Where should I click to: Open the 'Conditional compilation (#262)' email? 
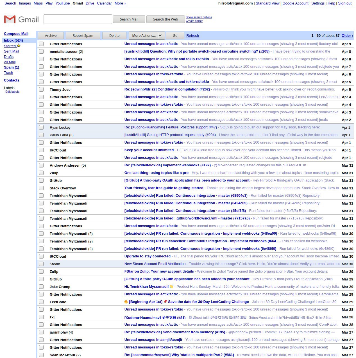click(x=167, y=89)
